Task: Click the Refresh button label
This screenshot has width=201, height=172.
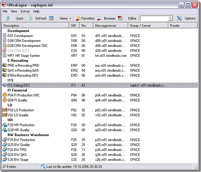Action: (41, 18)
